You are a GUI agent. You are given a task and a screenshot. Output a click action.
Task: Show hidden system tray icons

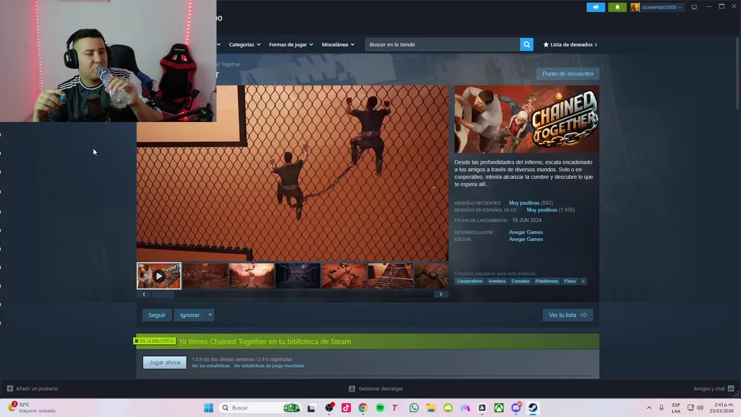point(649,408)
